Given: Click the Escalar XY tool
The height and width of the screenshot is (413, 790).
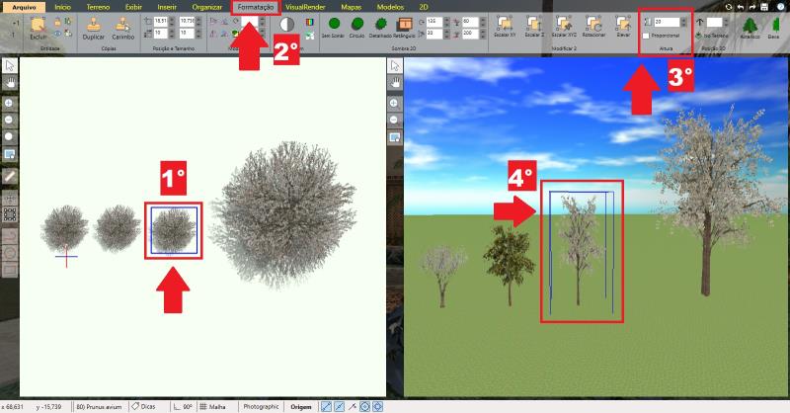Looking at the screenshot, I should (x=505, y=26).
